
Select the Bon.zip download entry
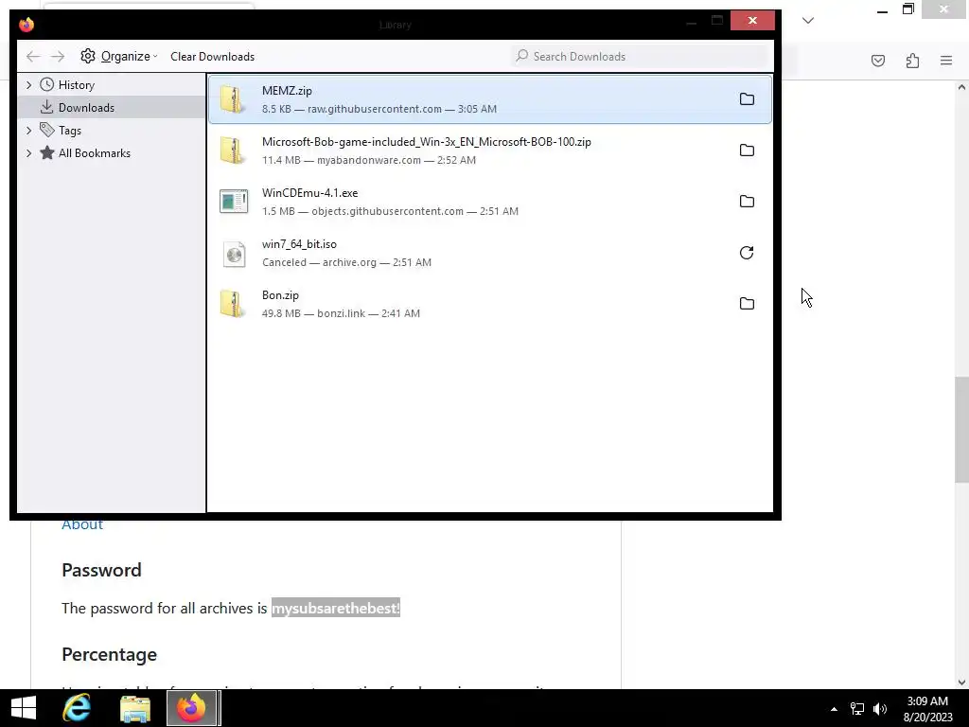pyautogui.click(x=489, y=304)
